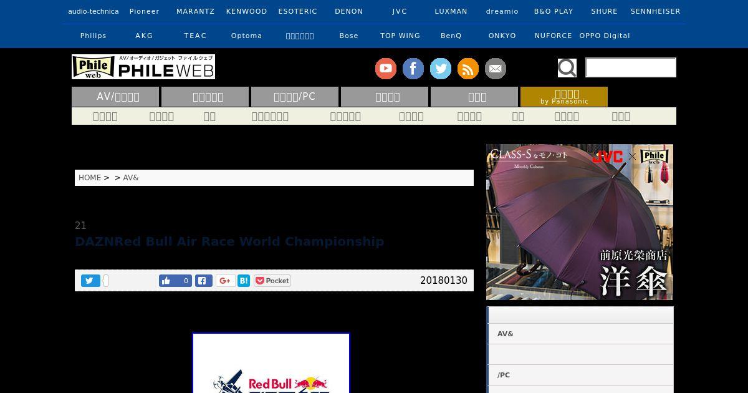Open the orange RSS feed icon
Screen dimensions: 748x393
[x=468, y=69]
